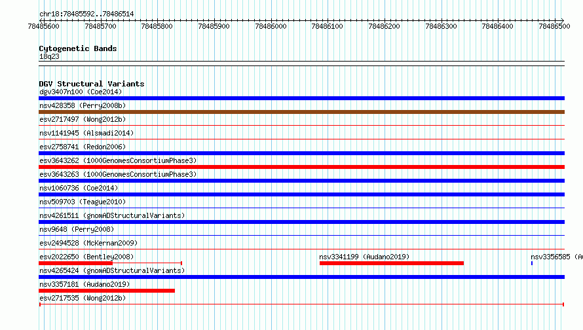Screen dimensions: 583x330
Task: Open variant nsv9648 (Perry2008) label
Action: (x=77, y=229)
